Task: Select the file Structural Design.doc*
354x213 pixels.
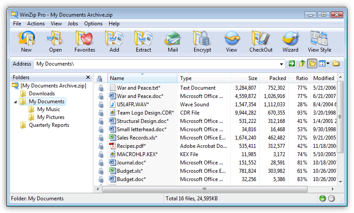Action: pos(143,121)
